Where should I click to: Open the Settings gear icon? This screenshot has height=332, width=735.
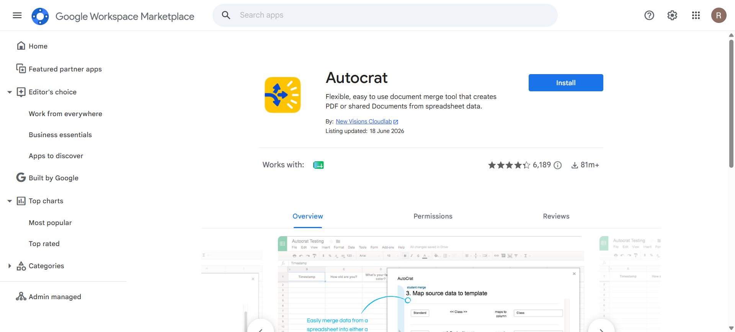tap(672, 15)
